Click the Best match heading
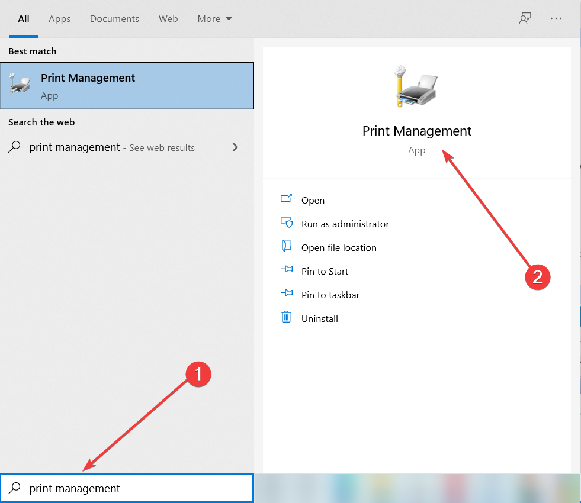This screenshot has width=581, height=503. click(x=32, y=51)
